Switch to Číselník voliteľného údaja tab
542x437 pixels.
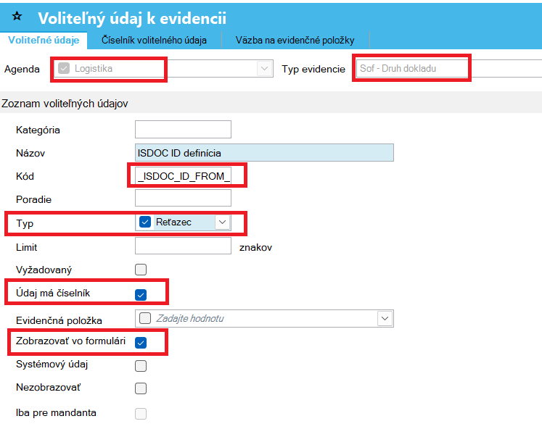pyautogui.click(x=154, y=40)
